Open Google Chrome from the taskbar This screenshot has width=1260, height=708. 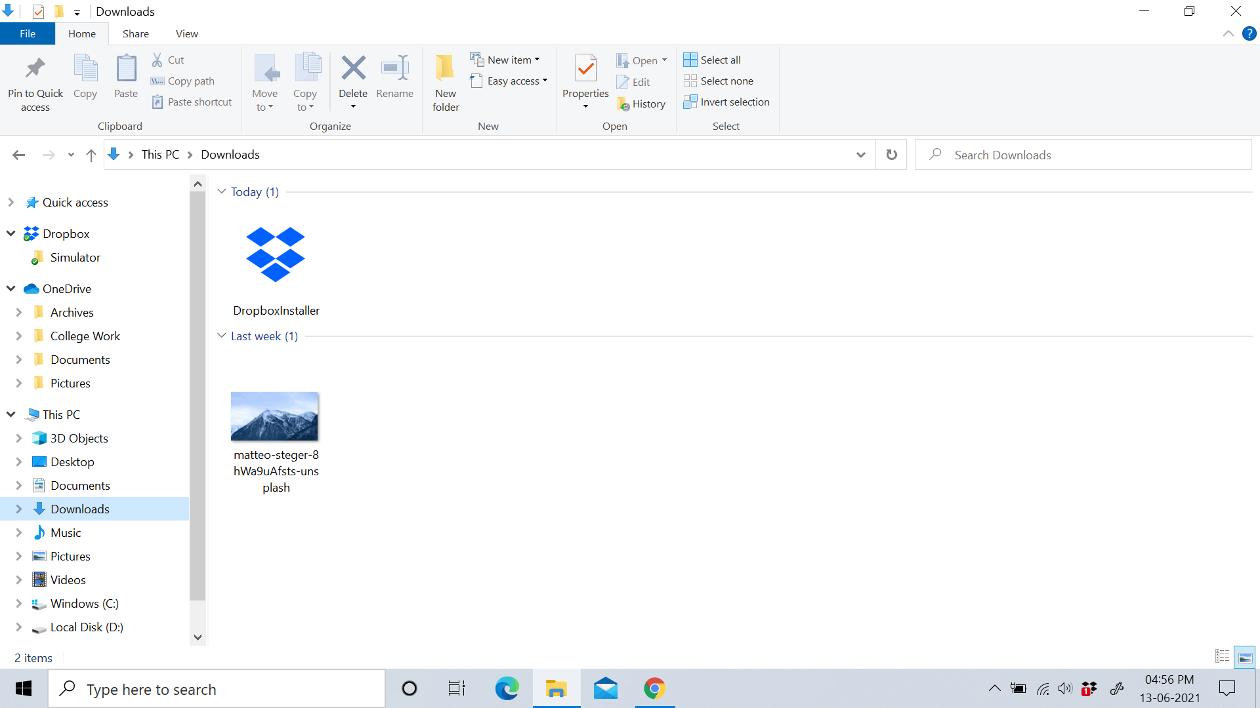[654, 689]
